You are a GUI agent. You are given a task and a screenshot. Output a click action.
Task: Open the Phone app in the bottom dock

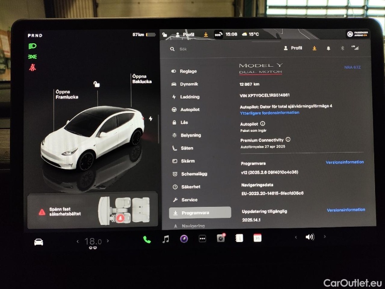coord(147,239)
